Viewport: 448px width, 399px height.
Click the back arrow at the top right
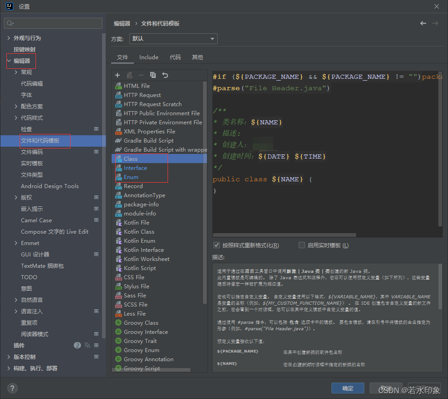coord(423,23)
